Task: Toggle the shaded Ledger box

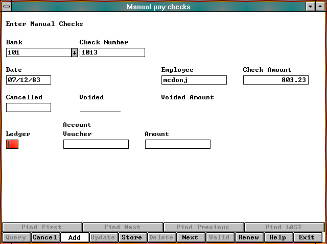Action: pyautogui.click(x=12, y=144)
